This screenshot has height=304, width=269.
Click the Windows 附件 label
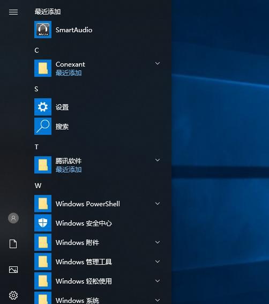pos(77,243)
